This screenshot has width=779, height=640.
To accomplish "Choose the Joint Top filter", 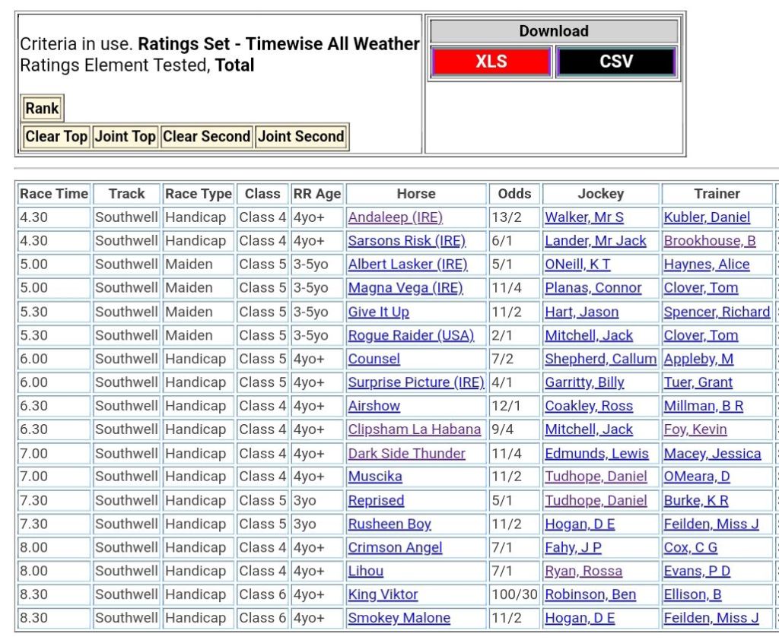I will (x=125, y=137).
